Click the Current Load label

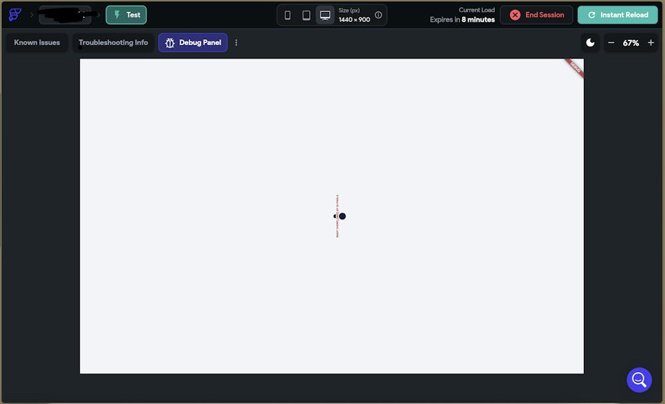click(477, 10)
